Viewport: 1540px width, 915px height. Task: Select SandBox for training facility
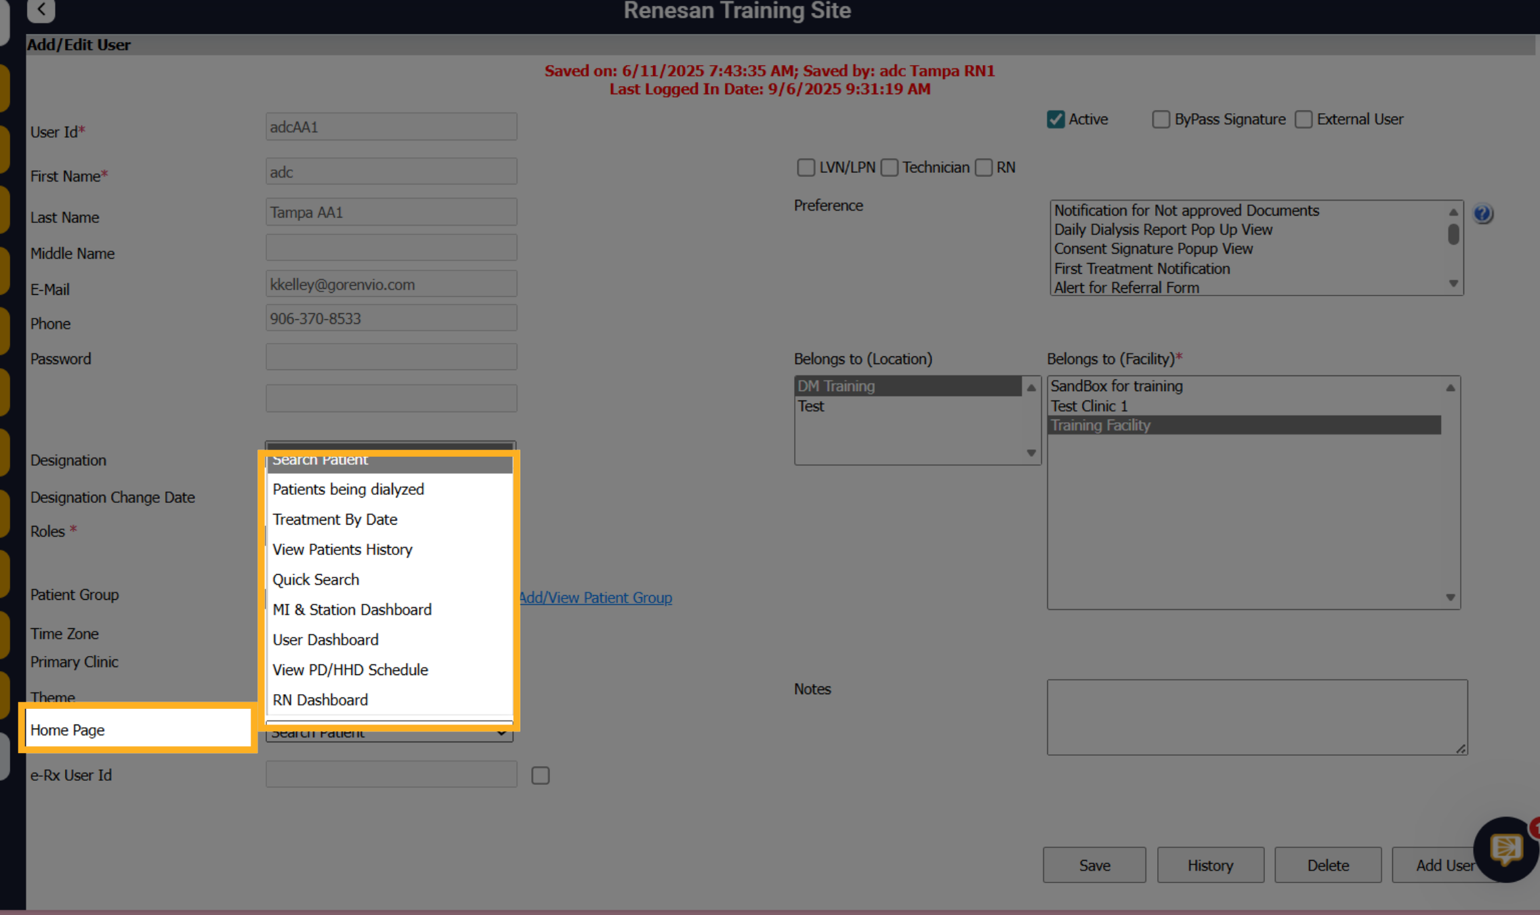pos(1245,386)
